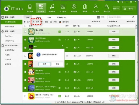Click the Delete X toolbar button

pyautogui.click(x=36, y=22)
